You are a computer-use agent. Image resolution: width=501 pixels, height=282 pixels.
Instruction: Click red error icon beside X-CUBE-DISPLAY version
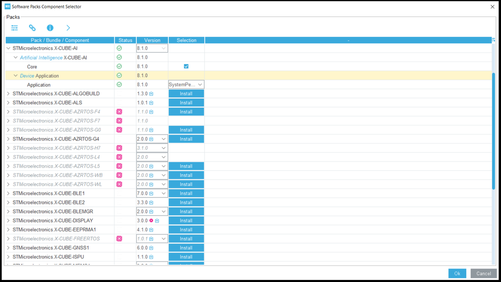pyautogui.click(x=151, y=220)
